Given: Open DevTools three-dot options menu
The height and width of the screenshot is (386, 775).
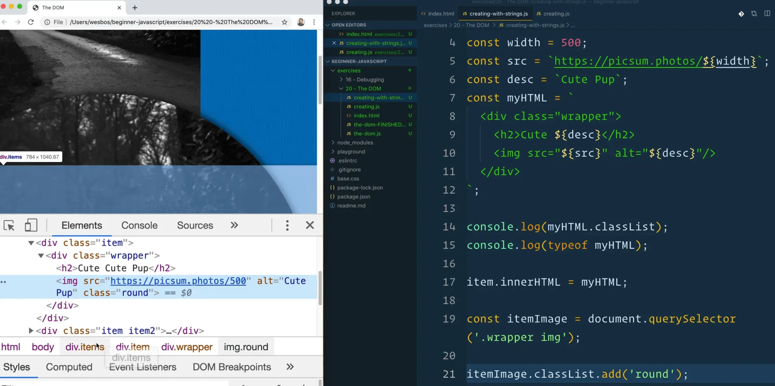Looking at the screenshot, I should pyautogui.click(x=287, y=225).
